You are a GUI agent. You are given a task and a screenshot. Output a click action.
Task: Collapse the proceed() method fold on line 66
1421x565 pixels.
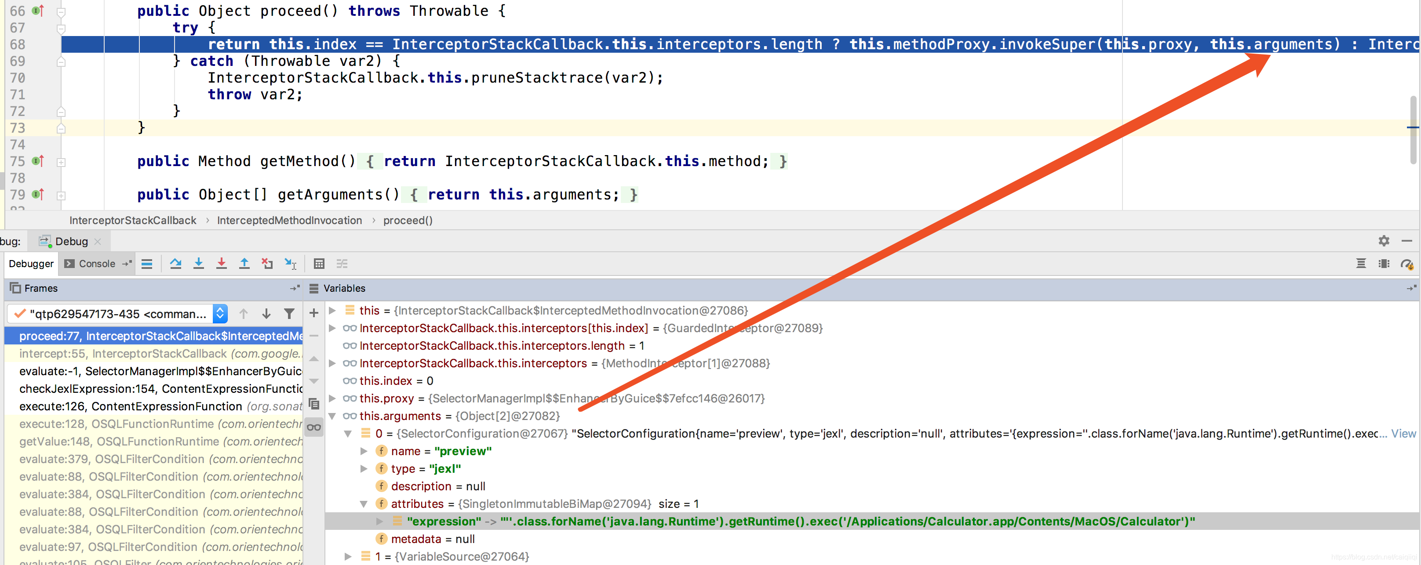(x=61, y=11)
